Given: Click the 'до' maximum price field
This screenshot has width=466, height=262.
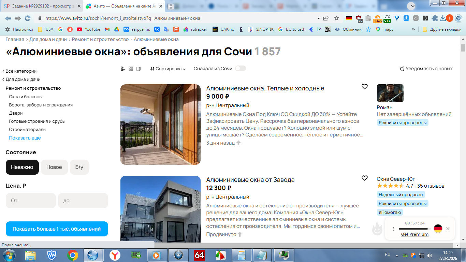Looking at the screenshot, I should click(83, 201).
